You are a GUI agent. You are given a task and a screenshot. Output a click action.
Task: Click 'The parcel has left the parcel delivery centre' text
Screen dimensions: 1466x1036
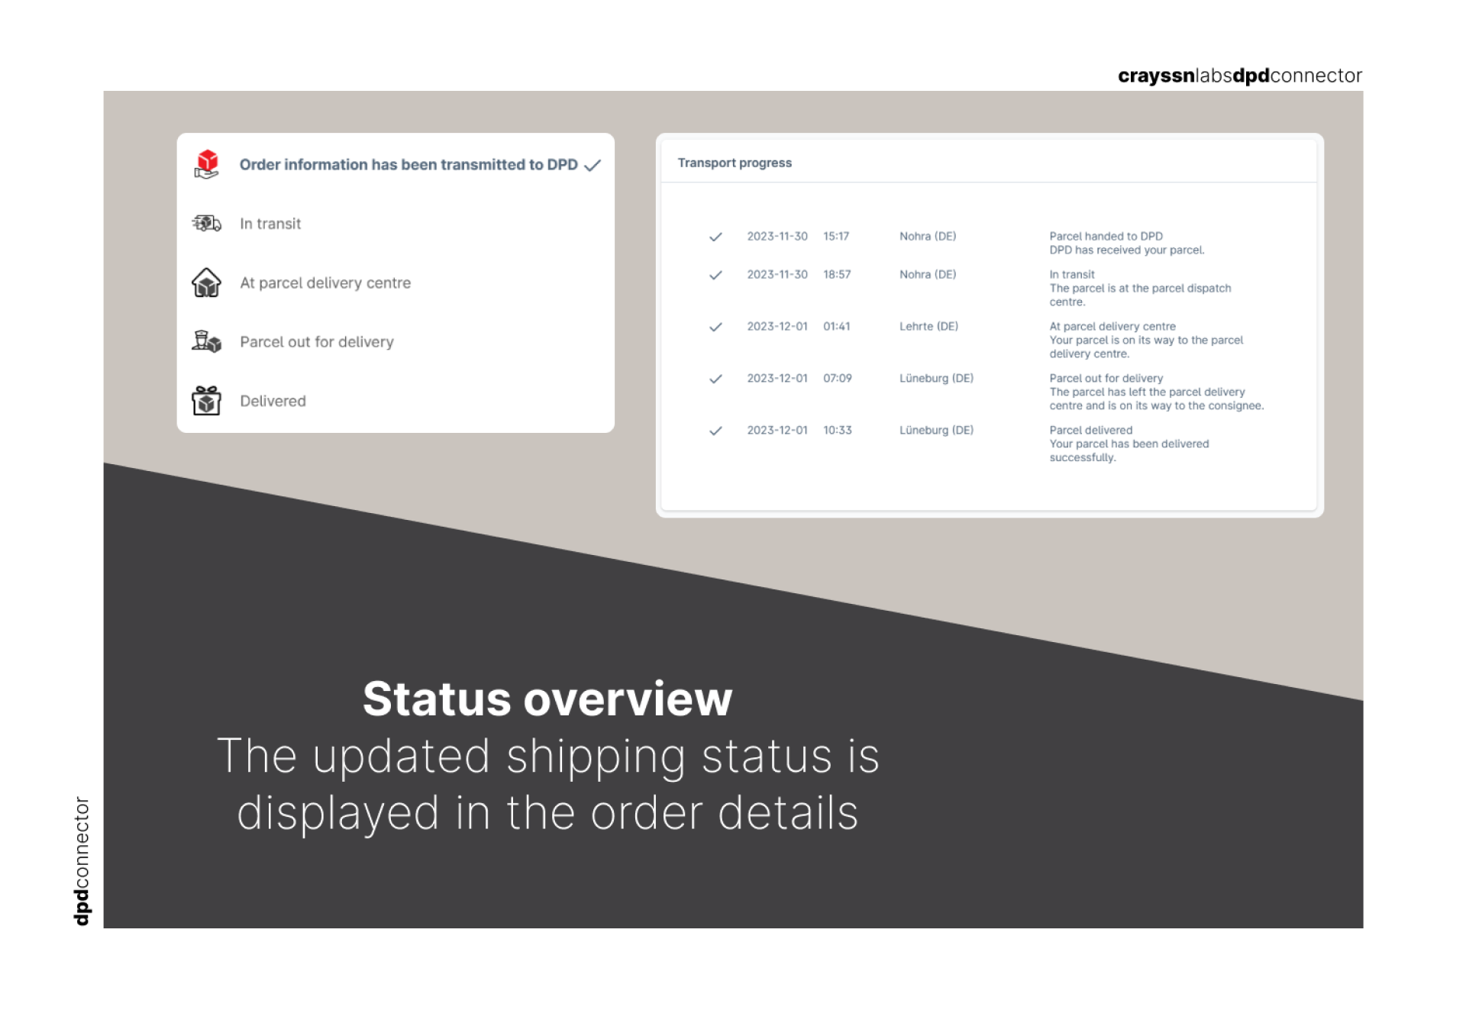point(1157,399)
